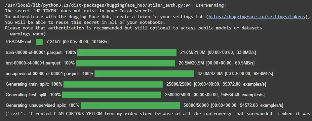The width and height of the screenshot is (312, 121).
Task: Click the 'authentication is recommended' note line
Action: click(x=135, y=28)
